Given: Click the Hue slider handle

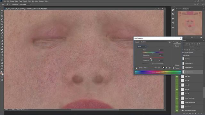Looking at the screenshot, I should click(153, 53).
